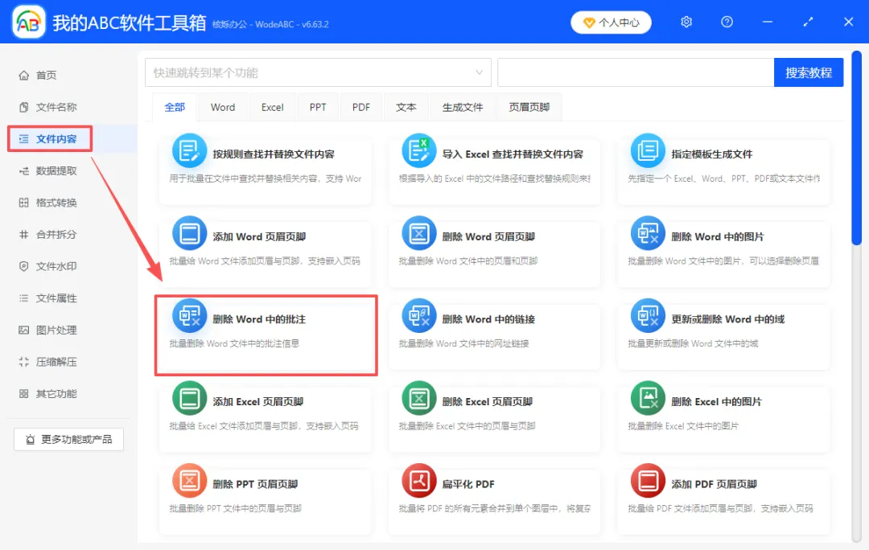Open 其它功能 sidebar section

click(x=48, y=394)
